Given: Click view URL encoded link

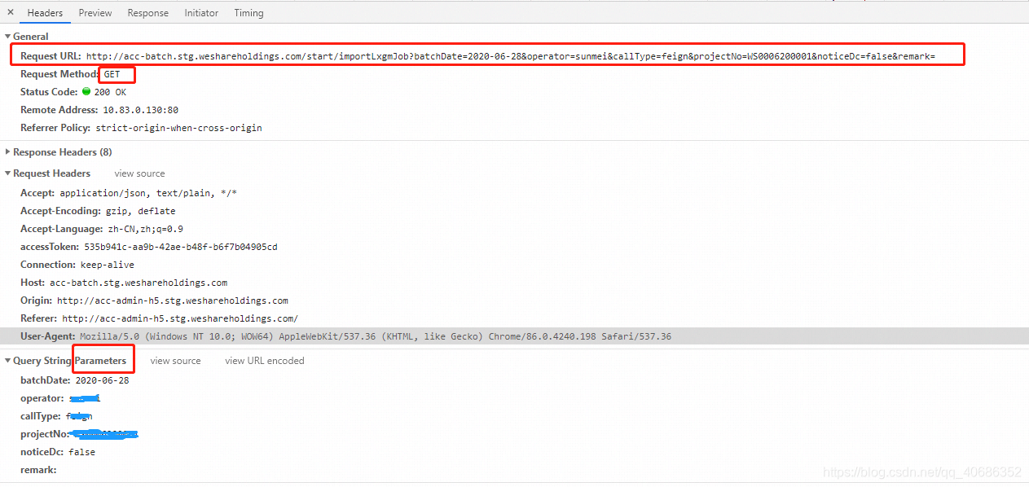Looking at the screenshot, I should click(265, 361).
